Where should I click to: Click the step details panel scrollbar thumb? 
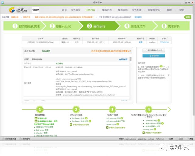click(x=130, y=59)
